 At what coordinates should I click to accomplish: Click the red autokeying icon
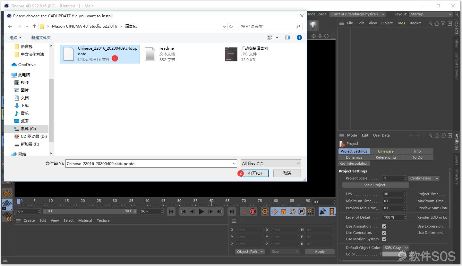click(253, 212)
